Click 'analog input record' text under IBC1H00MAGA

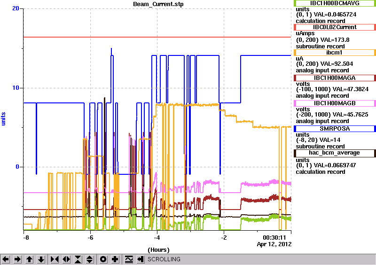point(322,96)
